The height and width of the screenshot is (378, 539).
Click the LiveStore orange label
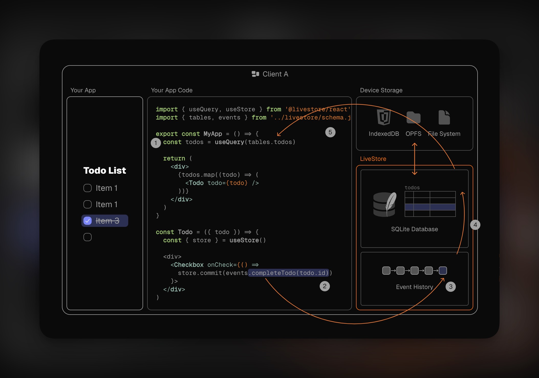click(373, 159)
